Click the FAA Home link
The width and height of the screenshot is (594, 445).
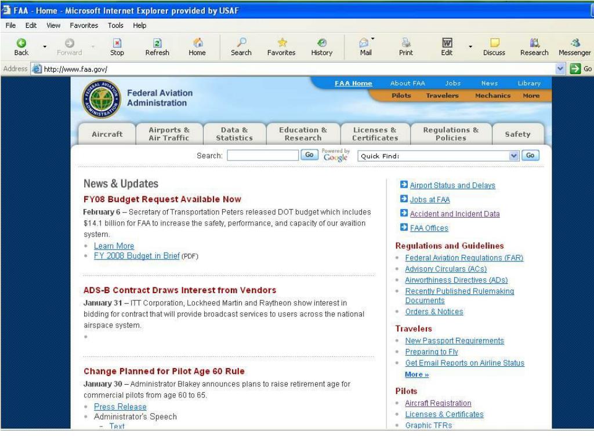click(353, 83)
